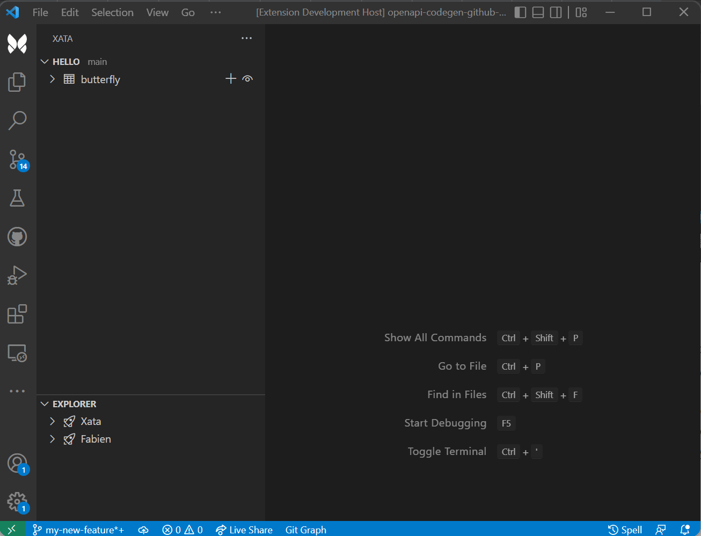Collapse the HELLO database section
Screen dimensions: 701x536
coord(45,62)
